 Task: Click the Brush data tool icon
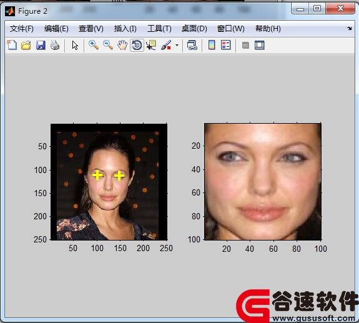click(166, 45)
